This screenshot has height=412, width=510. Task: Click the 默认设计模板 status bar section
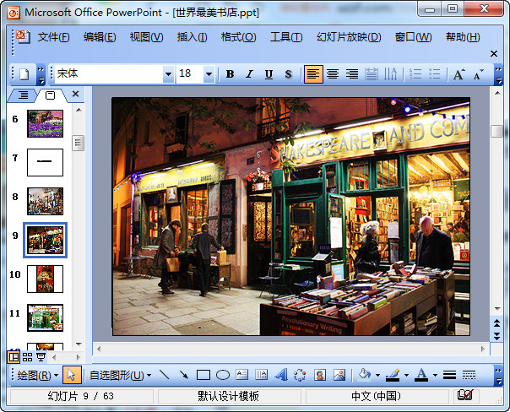[x=229, y=396]
